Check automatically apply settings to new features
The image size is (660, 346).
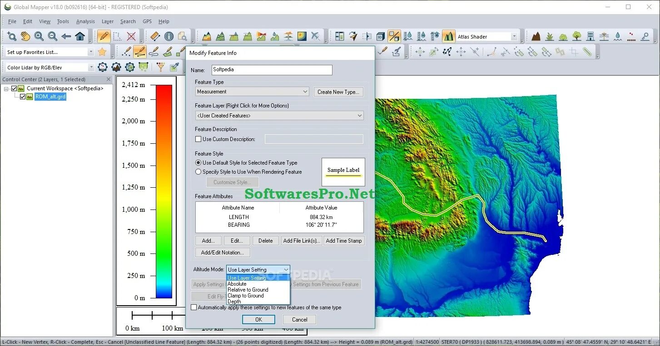(194, 307)
